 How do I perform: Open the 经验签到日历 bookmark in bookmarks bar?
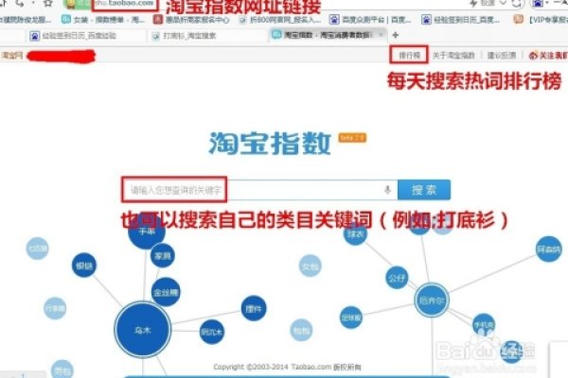[x=461, y=20]
